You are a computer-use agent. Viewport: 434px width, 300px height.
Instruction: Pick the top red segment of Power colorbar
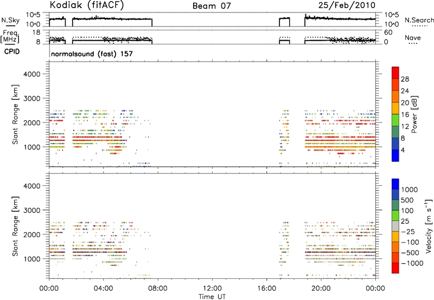tap(395, 73)
